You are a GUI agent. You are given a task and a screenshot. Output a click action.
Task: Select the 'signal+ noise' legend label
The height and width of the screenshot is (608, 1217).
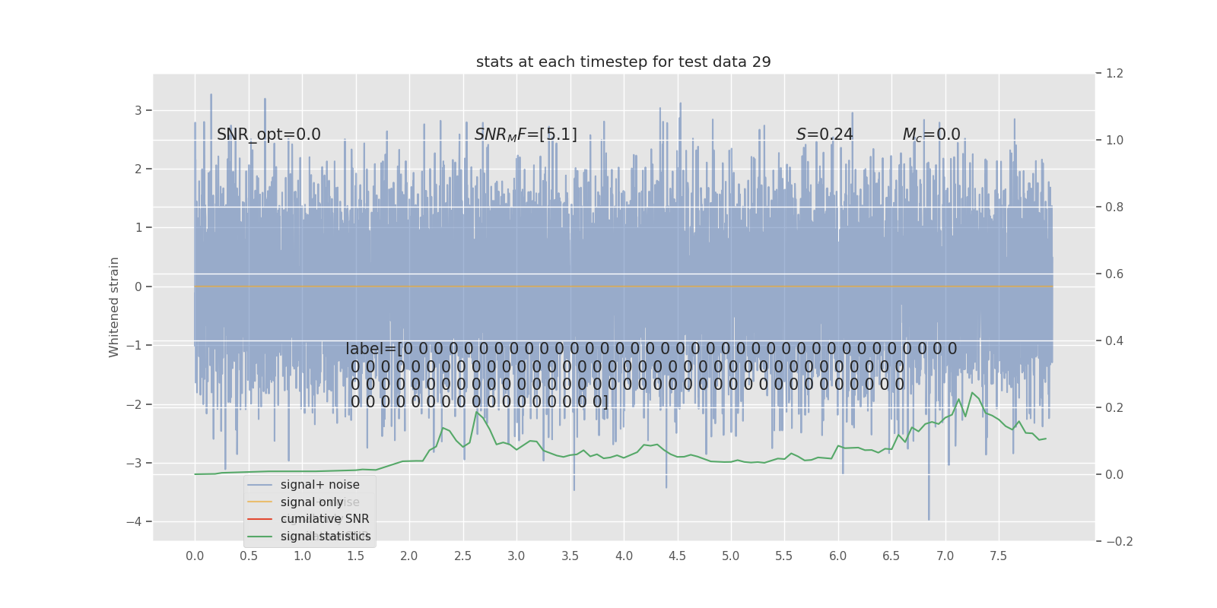(319, 485)
